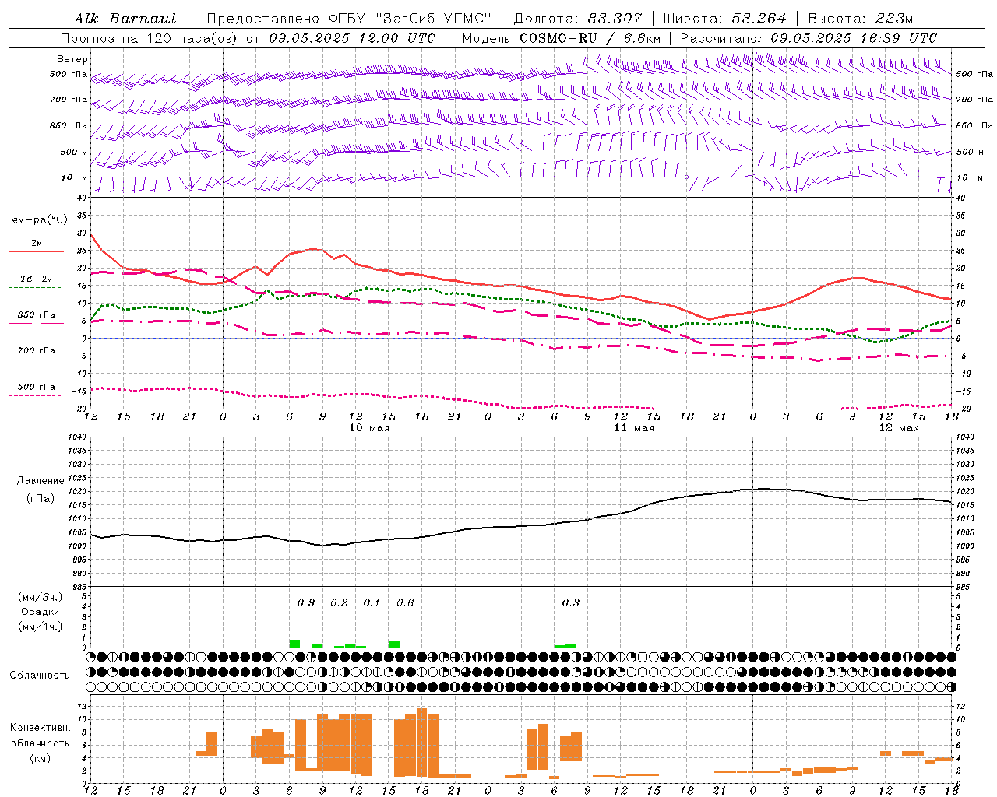Click the (гПа) pressure unit label
This screenshot has height=797, width=997.
[41, 499]
